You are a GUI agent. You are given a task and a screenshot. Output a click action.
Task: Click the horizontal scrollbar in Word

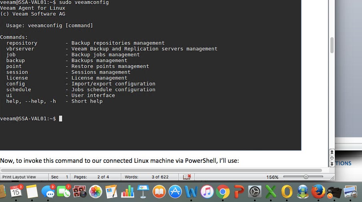[x=161, y=170]
